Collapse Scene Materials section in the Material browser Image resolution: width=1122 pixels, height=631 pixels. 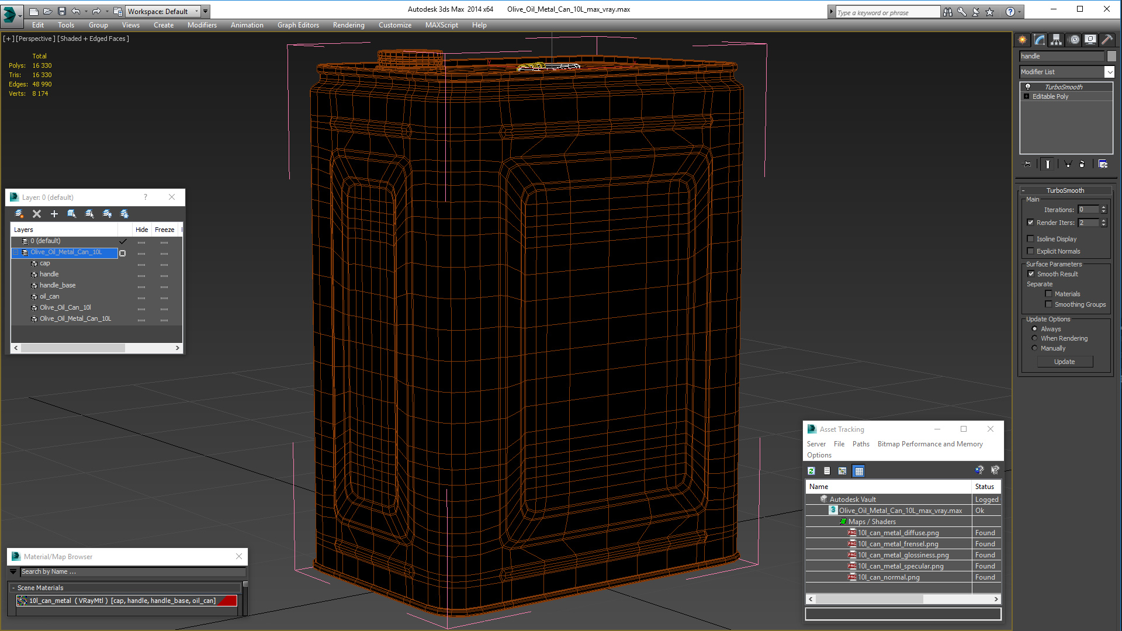(x=13, y=588)
